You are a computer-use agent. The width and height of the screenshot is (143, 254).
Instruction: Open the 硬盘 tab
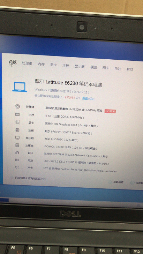pyautogui.click(x=93, y=67)
